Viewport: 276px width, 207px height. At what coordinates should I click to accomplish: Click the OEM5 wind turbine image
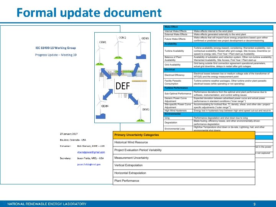pyautogui.click(x=140, y=110)
